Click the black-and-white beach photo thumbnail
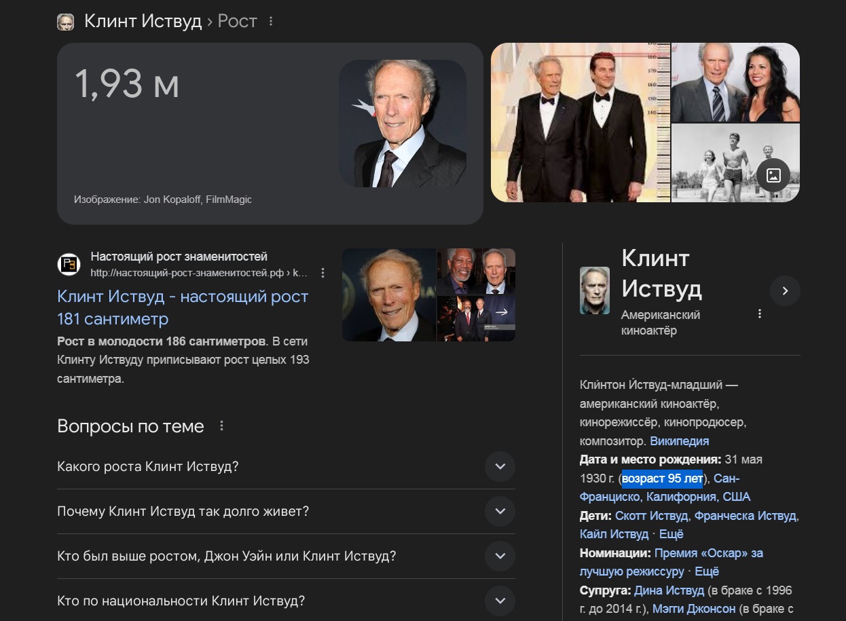This screenshot has width=846, height=621. pos(720,163)
